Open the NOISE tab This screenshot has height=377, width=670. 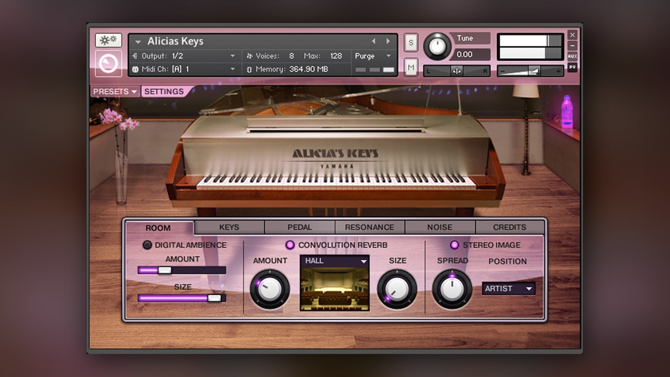[440, 227]
